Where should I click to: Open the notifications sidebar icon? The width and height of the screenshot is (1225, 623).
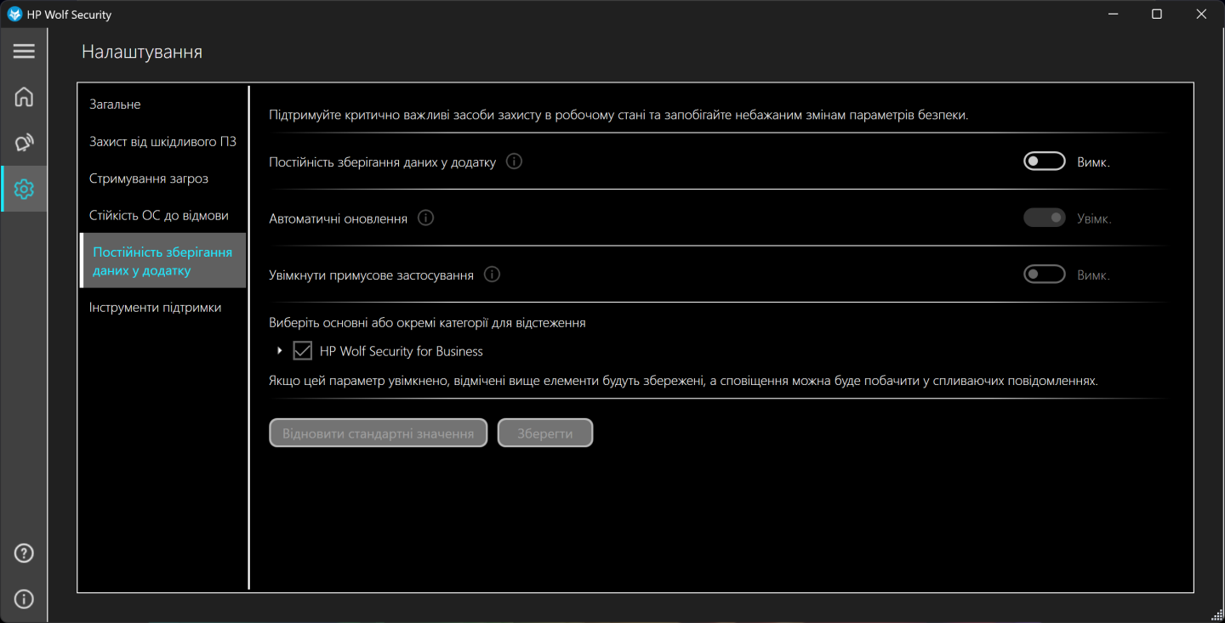click(24, 143)
